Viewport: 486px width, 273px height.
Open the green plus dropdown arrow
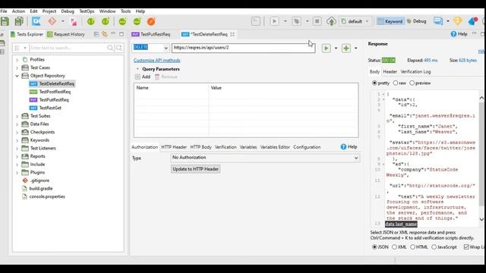355,49
